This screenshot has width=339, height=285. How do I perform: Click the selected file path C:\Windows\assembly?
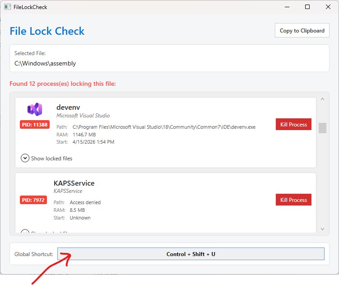coord(45,64)
